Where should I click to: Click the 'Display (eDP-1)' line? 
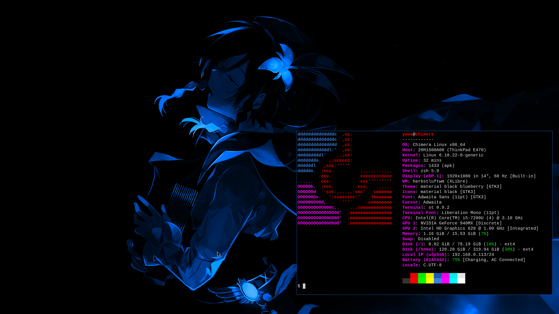pos(469,176)
